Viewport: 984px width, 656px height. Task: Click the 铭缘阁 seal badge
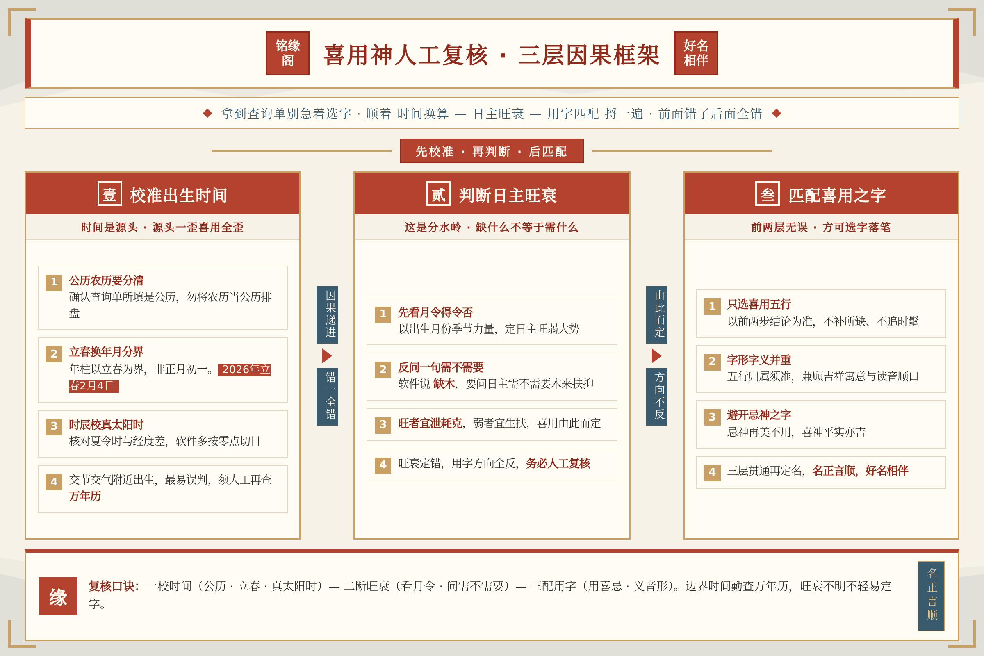(x=287, y=53)
